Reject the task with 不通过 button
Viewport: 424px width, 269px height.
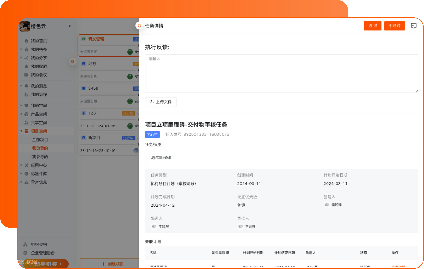coord(394,26)
